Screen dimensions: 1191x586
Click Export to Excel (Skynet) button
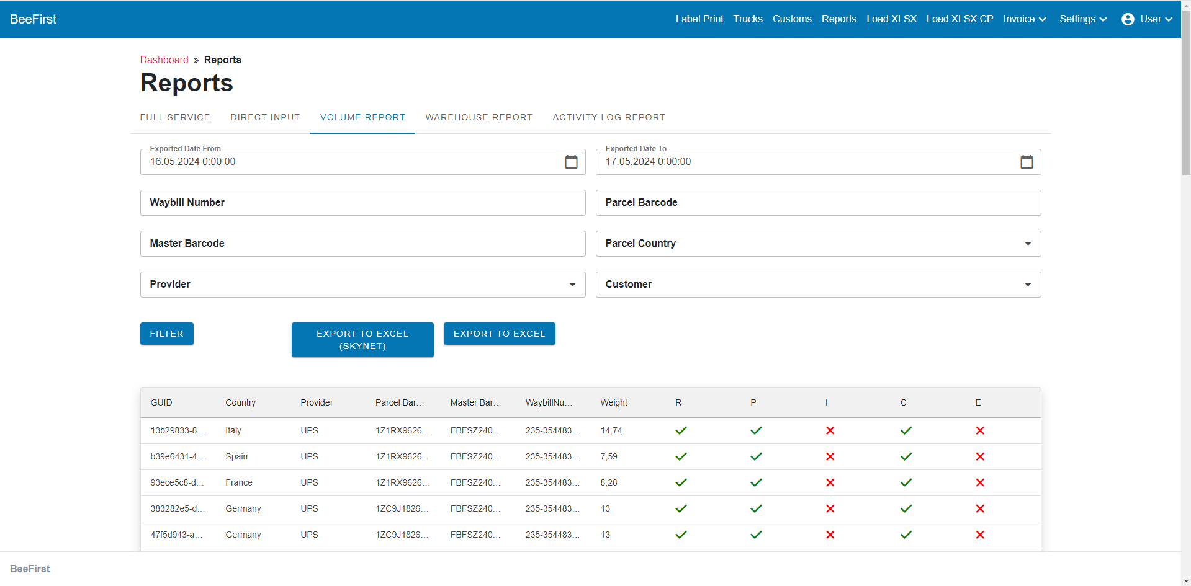[362, 340]
